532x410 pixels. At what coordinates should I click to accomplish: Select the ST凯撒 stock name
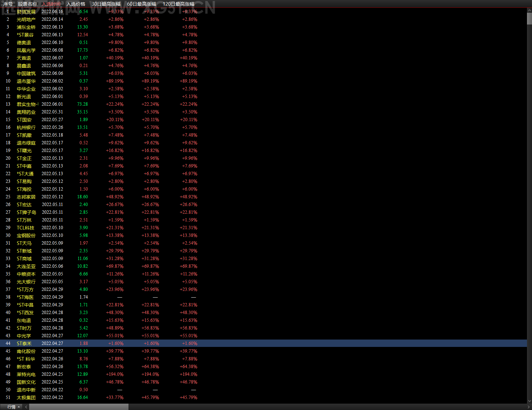tap(24, 135)
